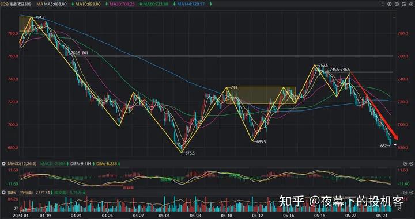Click the last round button at the 指标 panel's right end
The height and width of the screenshot is (219, 415).
411,193
